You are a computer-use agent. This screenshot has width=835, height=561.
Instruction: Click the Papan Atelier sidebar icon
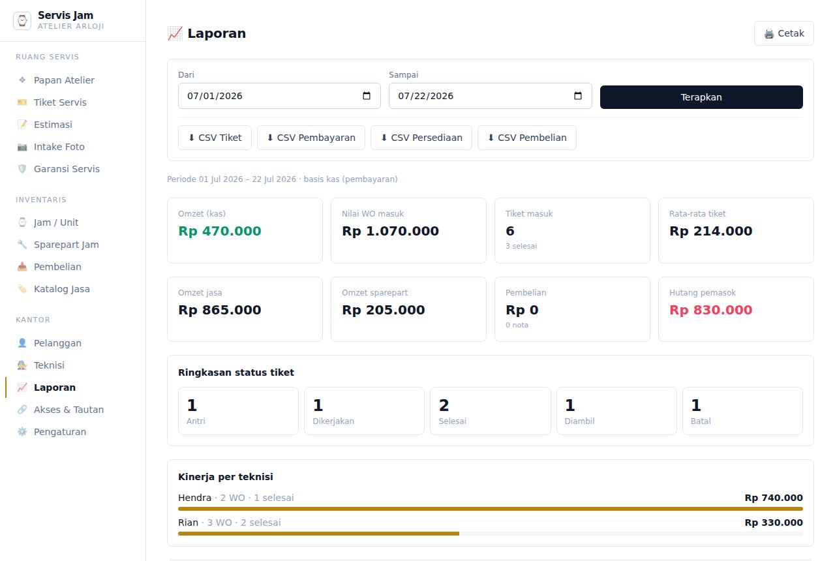tap(22, 80)
